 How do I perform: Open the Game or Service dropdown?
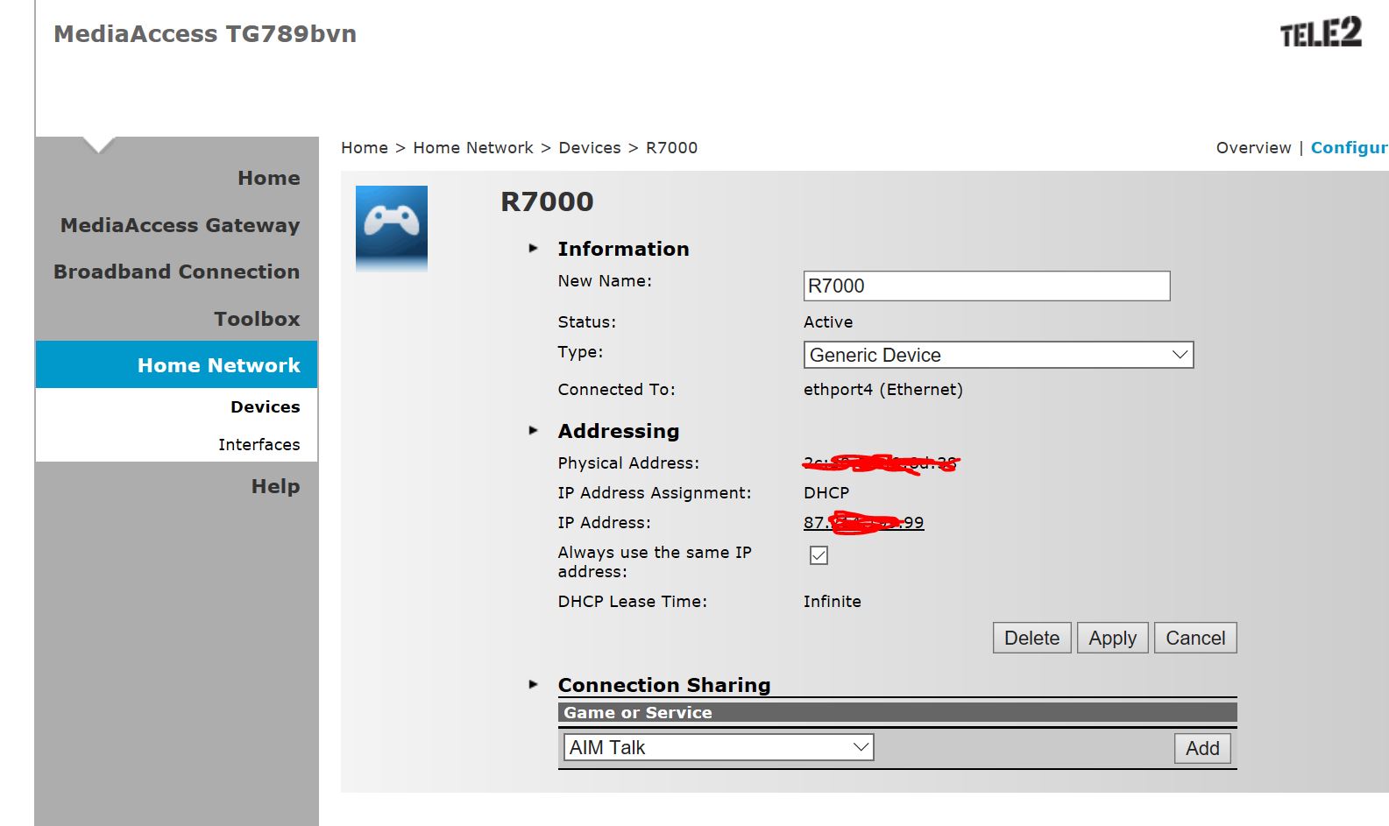pos(718,747)
